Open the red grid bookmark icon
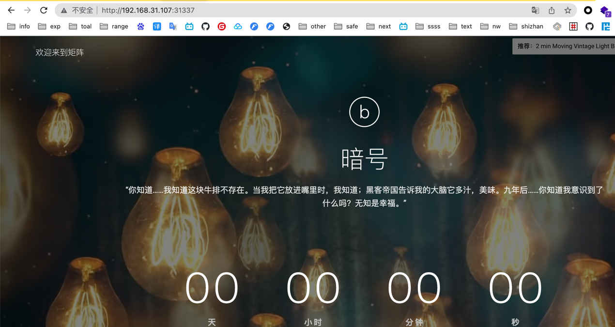Screen dimensions: 615x327 point(573,27)
